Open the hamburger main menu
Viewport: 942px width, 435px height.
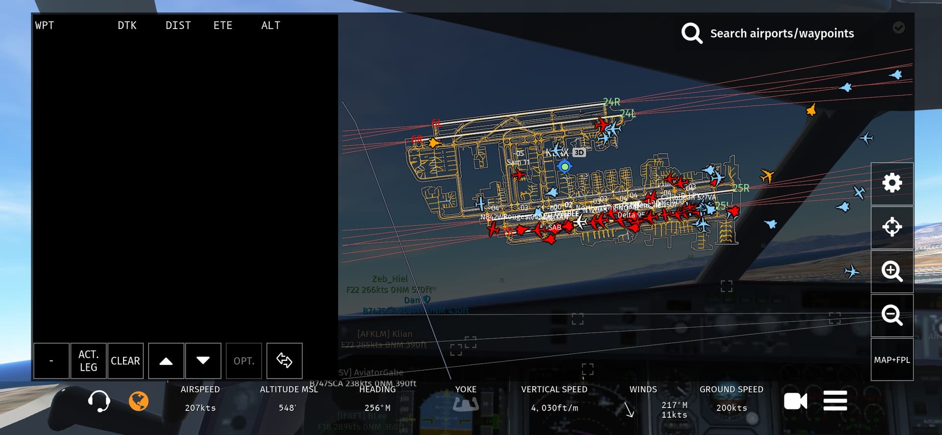[835, 401]
